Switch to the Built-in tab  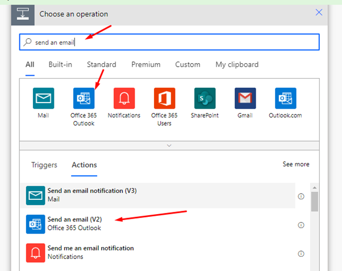60,64
